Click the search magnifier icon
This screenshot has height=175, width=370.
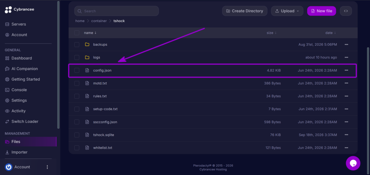point(80,11)
